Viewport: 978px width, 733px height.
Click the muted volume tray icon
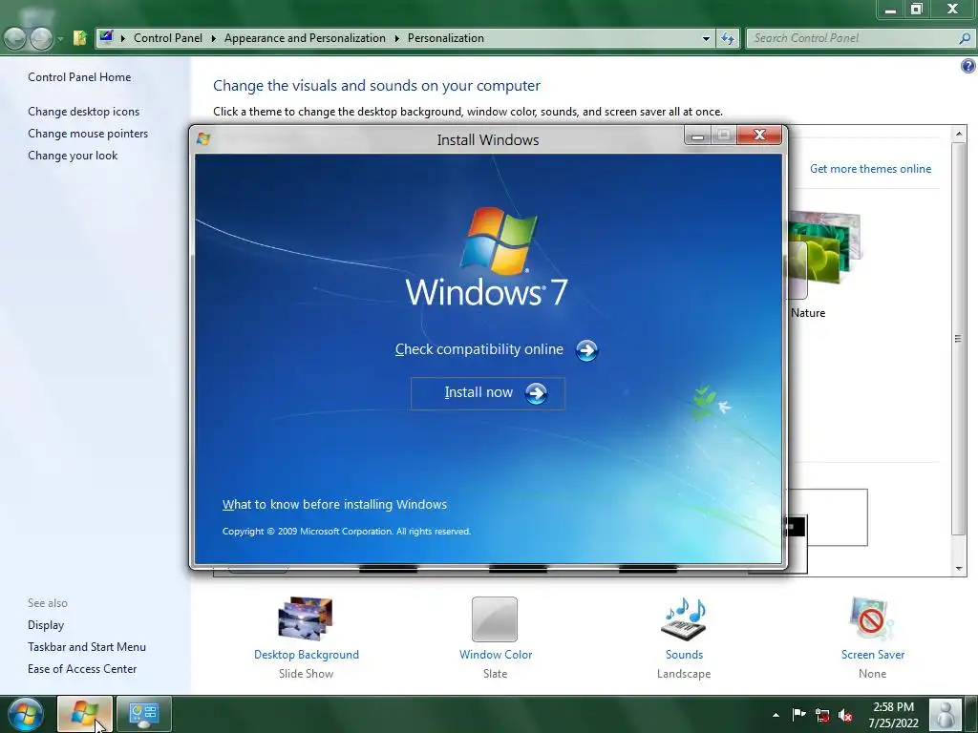846,715
